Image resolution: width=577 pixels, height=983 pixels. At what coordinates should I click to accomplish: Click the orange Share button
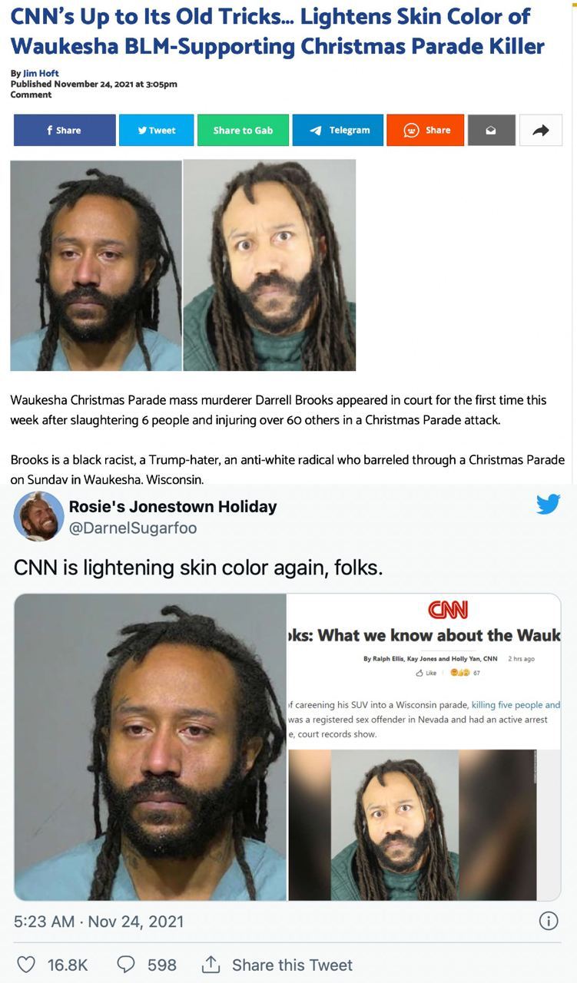pos(426,130)
